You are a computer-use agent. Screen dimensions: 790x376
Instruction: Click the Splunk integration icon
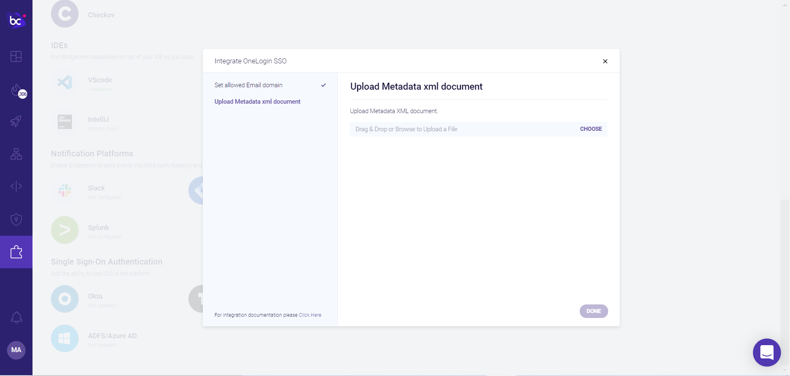coord(65,230)
